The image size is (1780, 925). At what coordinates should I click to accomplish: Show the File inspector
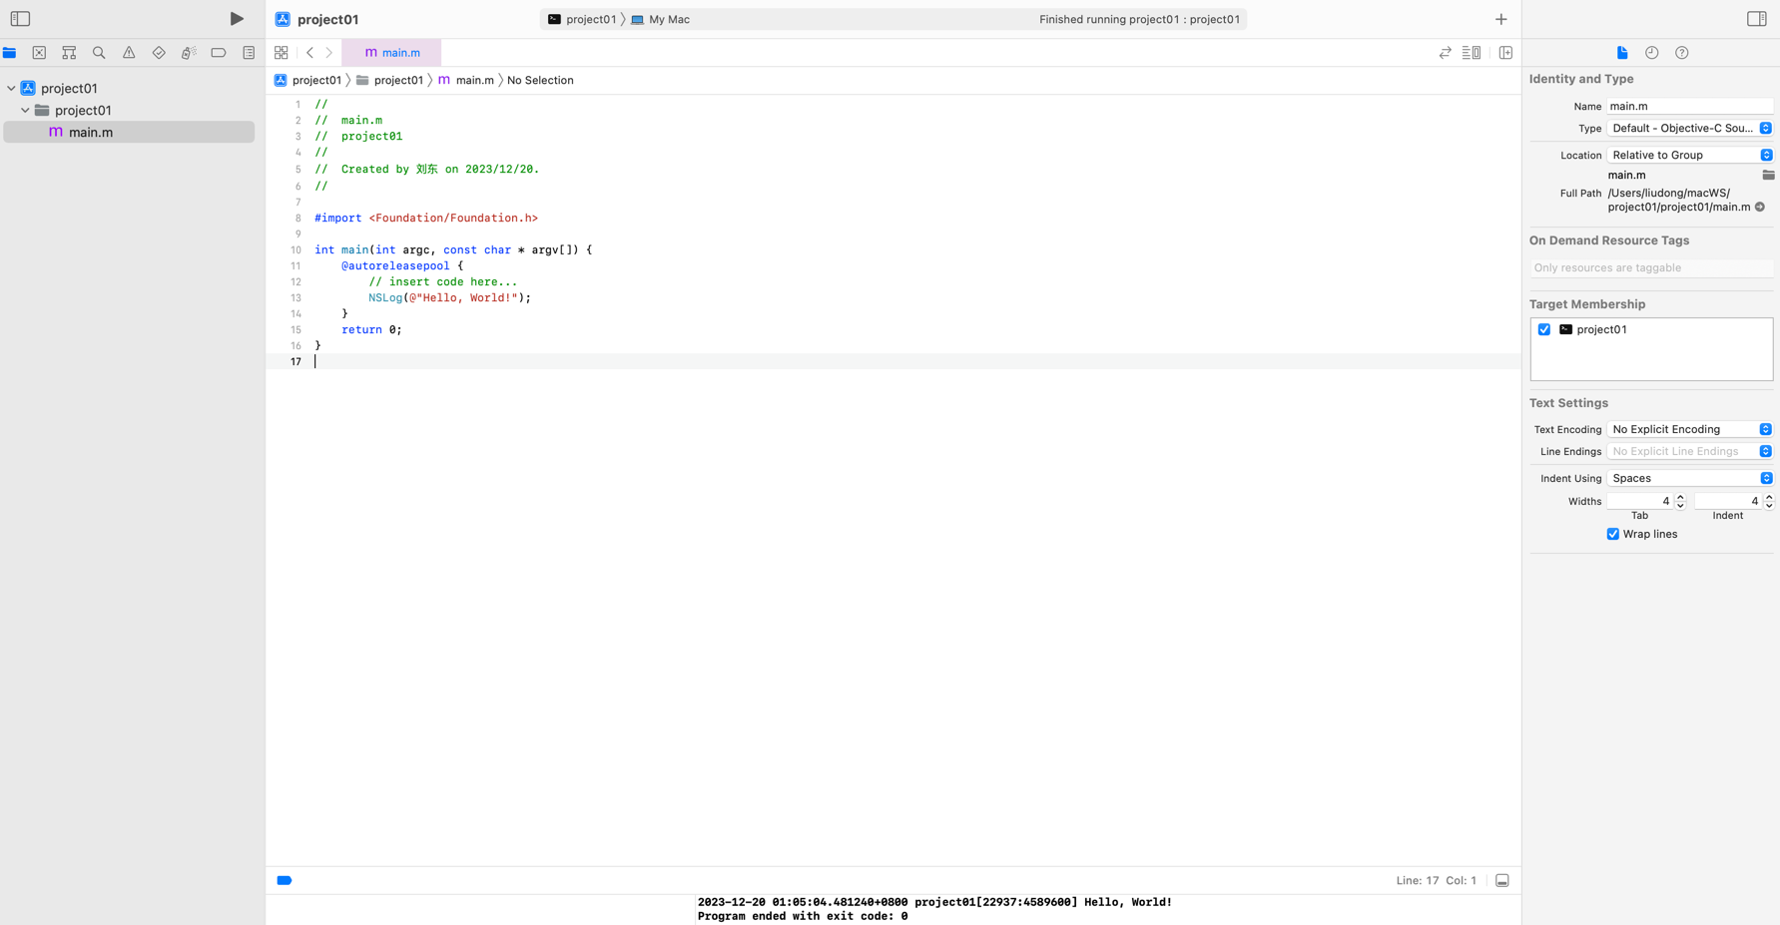point(1622,53)
